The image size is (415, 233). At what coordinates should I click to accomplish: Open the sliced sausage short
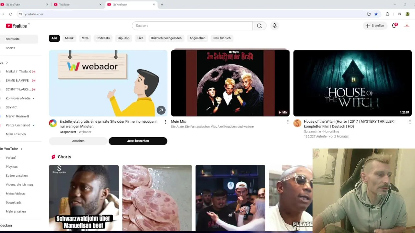point(157,198)
